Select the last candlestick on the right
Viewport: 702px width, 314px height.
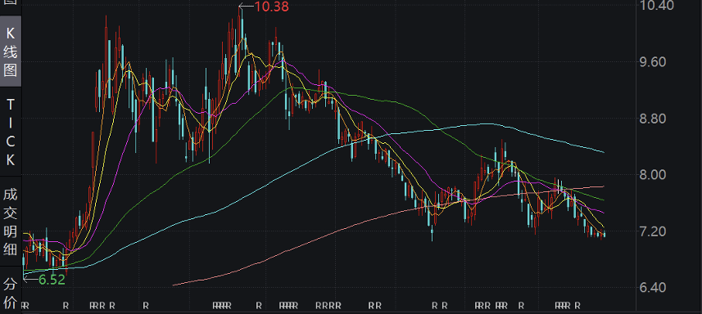pyautogui.click(x=605, y=234)
